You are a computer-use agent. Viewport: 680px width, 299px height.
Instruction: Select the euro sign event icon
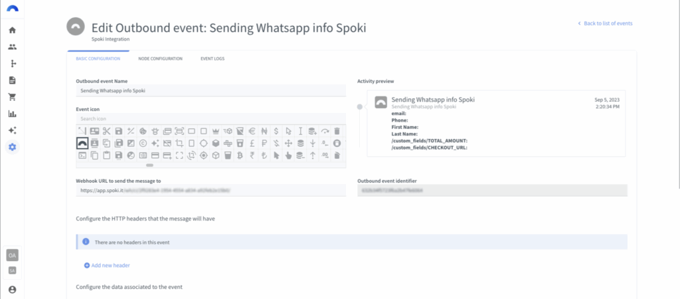point(252,131)
